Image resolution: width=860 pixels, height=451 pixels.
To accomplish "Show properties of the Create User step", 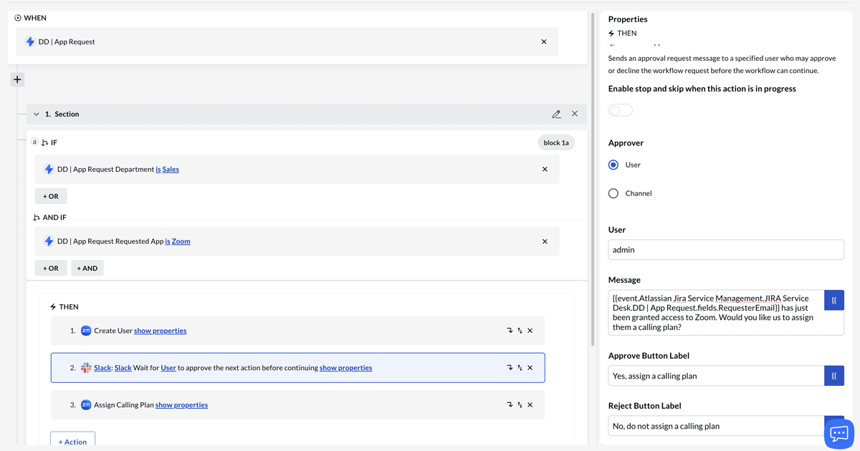I will pyautogui.click(x=160, y=330).
